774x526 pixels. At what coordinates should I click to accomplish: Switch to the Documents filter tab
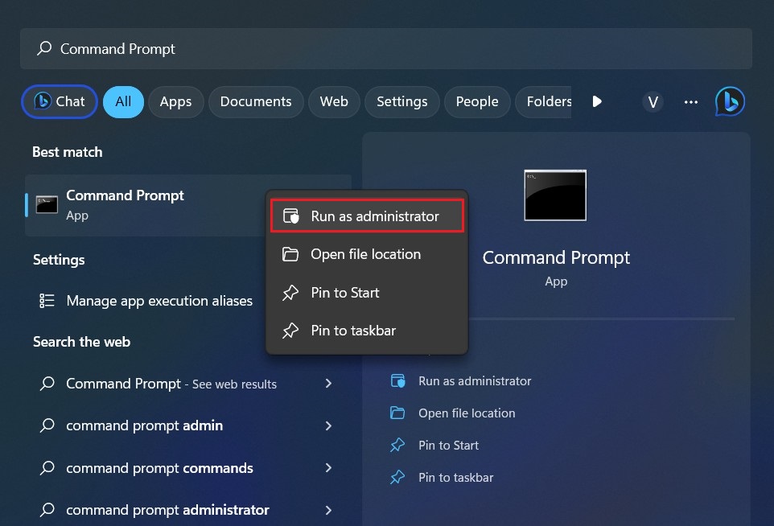point(256,101)
